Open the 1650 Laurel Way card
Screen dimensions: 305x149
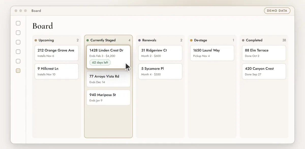212,53
